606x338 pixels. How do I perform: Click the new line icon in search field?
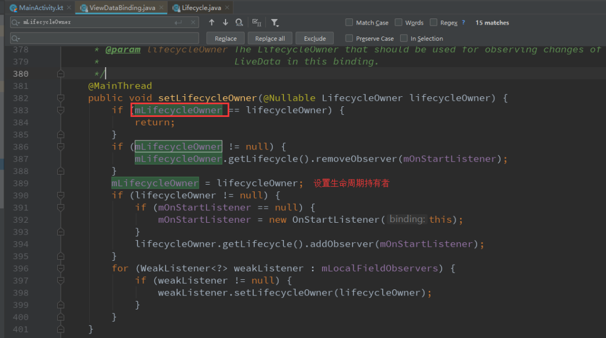(x=178, y=23)
